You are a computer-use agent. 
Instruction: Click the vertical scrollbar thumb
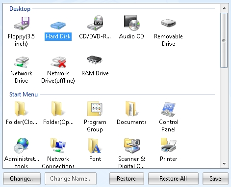pyautogui.click(x=224, y=40)
